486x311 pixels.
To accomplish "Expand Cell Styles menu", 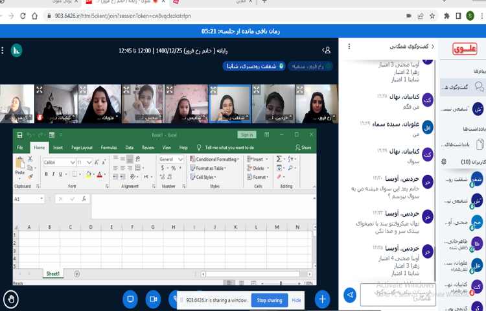I will click(x=203, y=177).
